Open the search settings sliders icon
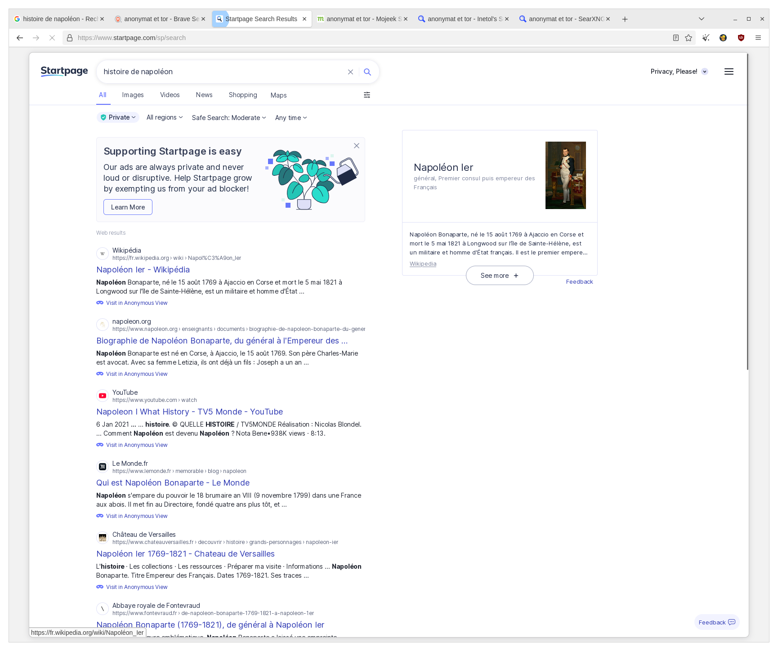Screen dimensions: 778x651 click(367, 95)
